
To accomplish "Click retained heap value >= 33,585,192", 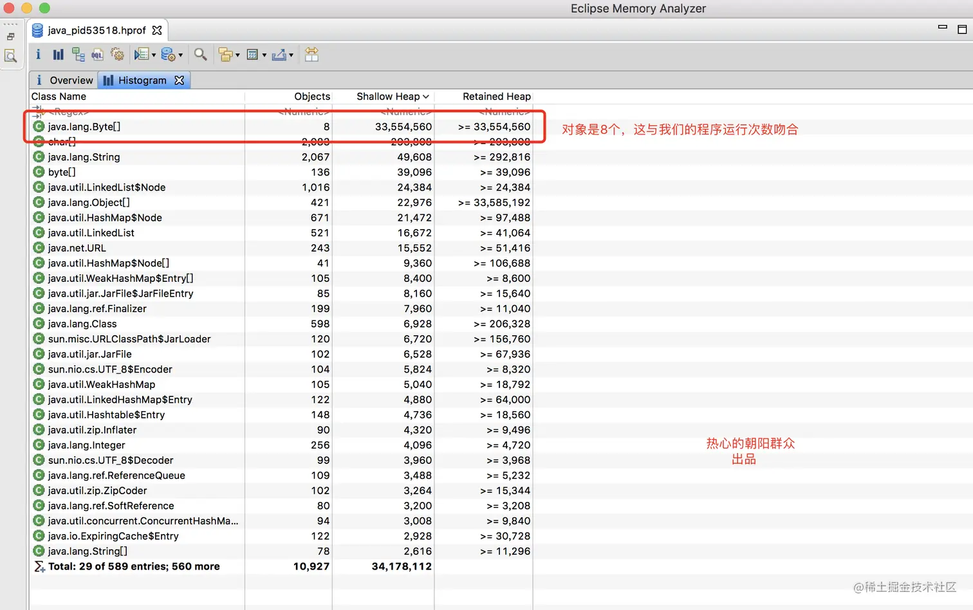I will (x=494, y=203).
